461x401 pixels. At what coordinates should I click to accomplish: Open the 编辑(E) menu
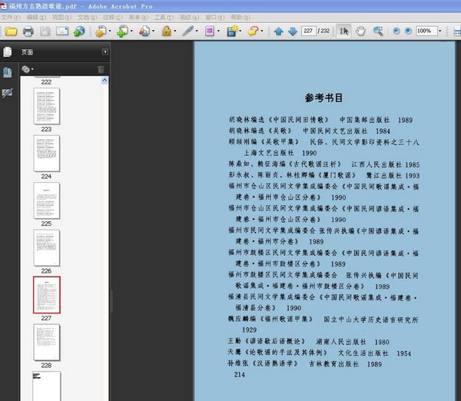(36, 18)
